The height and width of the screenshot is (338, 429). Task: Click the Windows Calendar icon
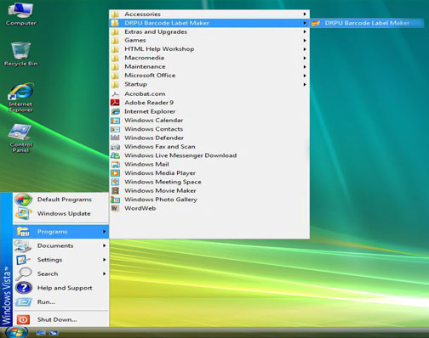(115, 121)
